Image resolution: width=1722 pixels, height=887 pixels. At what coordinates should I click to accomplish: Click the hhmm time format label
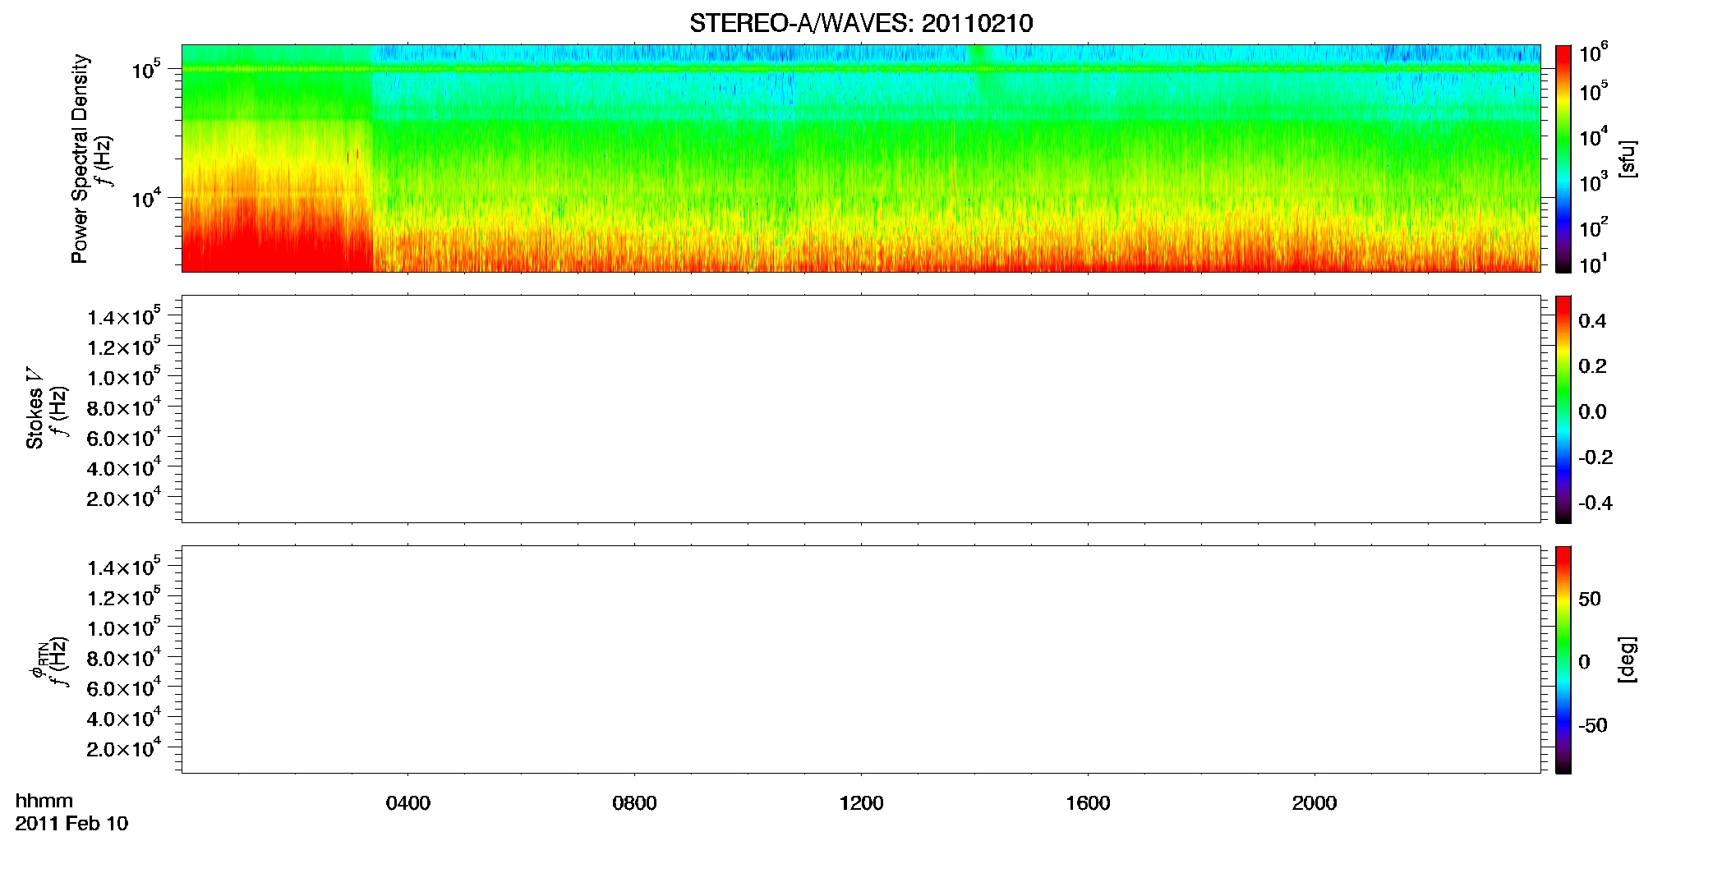[x=44, y=801]
